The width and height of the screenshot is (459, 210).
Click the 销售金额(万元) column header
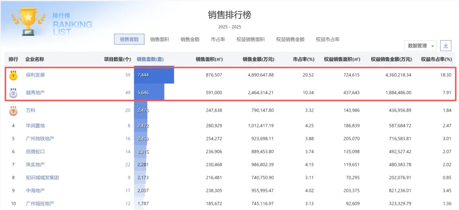258,59
